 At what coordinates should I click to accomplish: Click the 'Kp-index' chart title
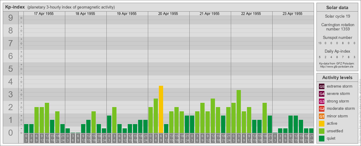pos(15,7)
